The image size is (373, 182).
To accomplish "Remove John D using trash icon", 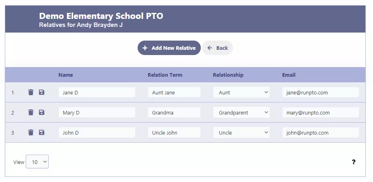I will pos(31,132).
